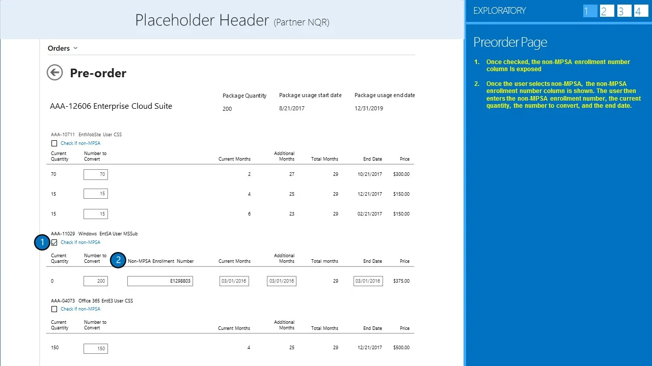Click 'Check if non-MPSA' link under AAA-11029
The width and height of the screenshot is (652, 366).
[x=80, y=242]
